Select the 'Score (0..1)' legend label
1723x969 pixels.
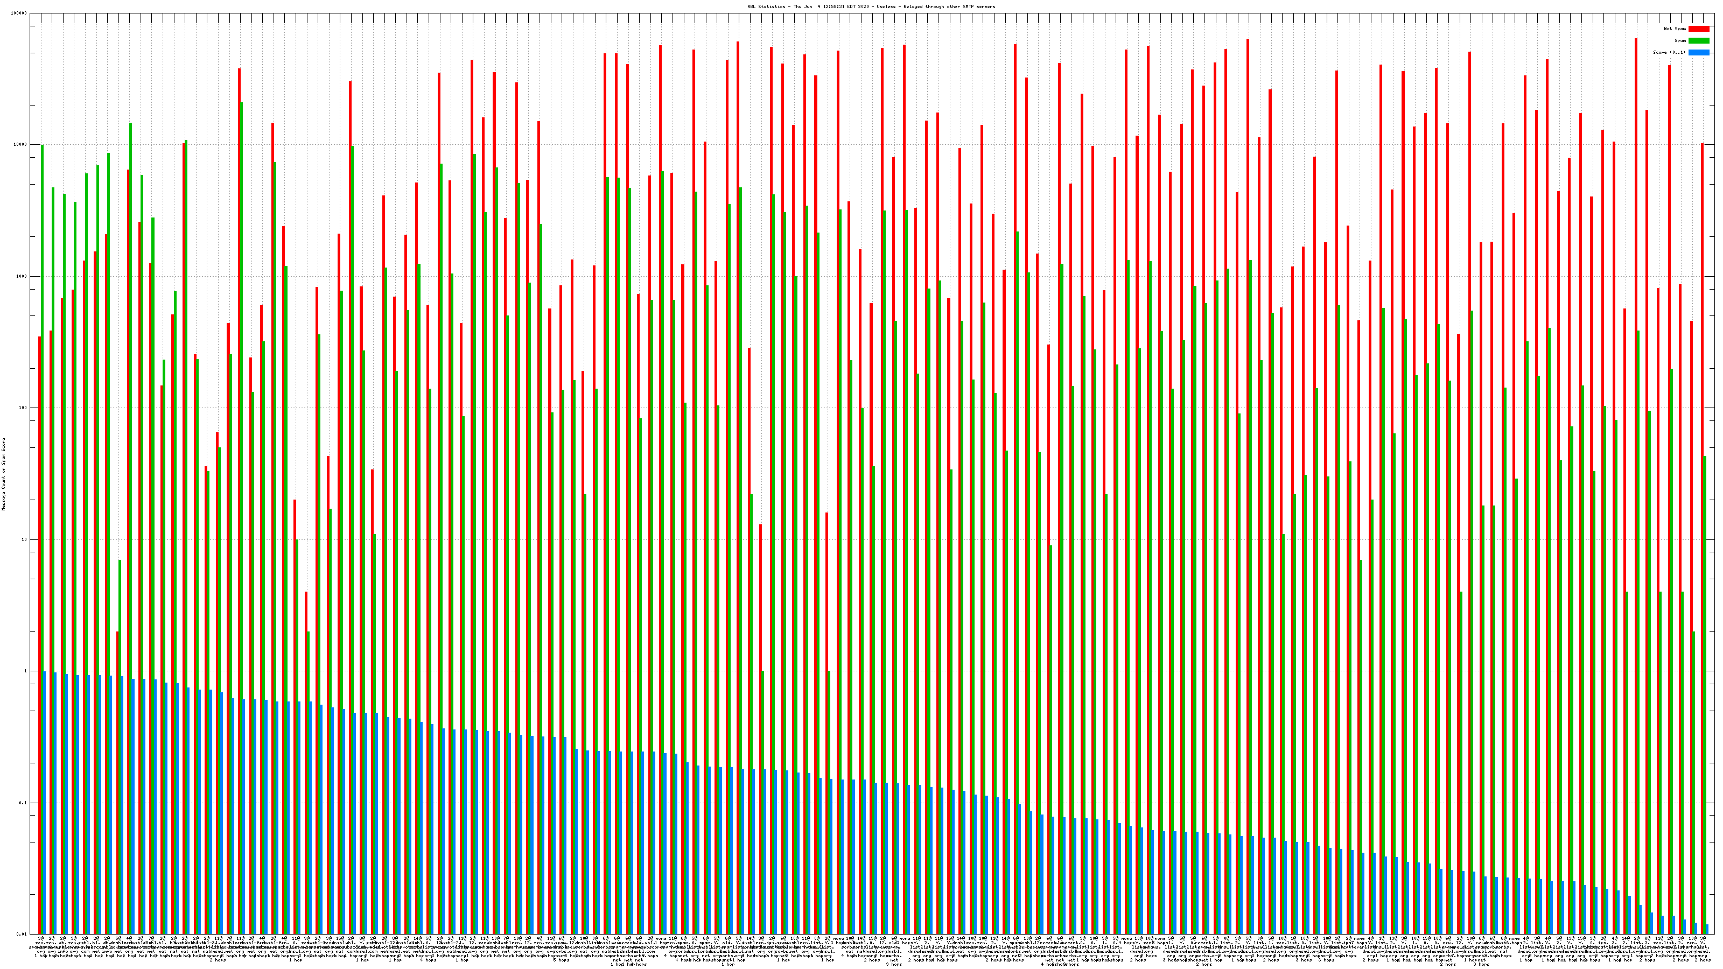click(x=1669, y=52)
